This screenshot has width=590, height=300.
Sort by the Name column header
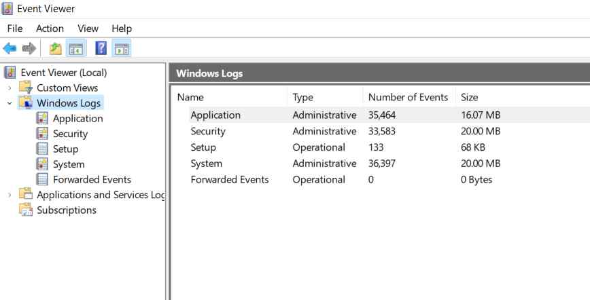pos(190,97)
